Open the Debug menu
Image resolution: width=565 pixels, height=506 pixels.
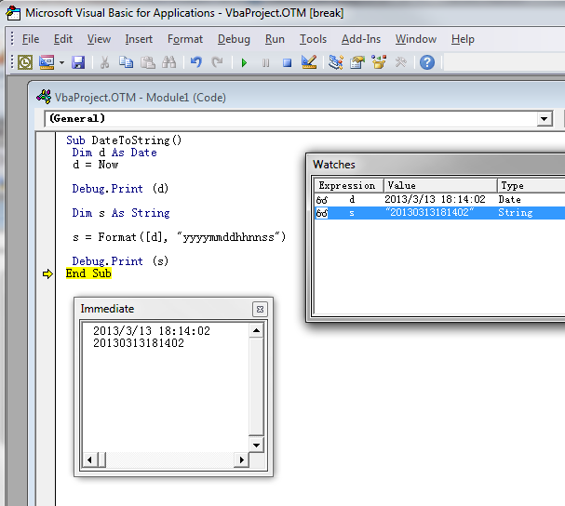coord(234,39)
